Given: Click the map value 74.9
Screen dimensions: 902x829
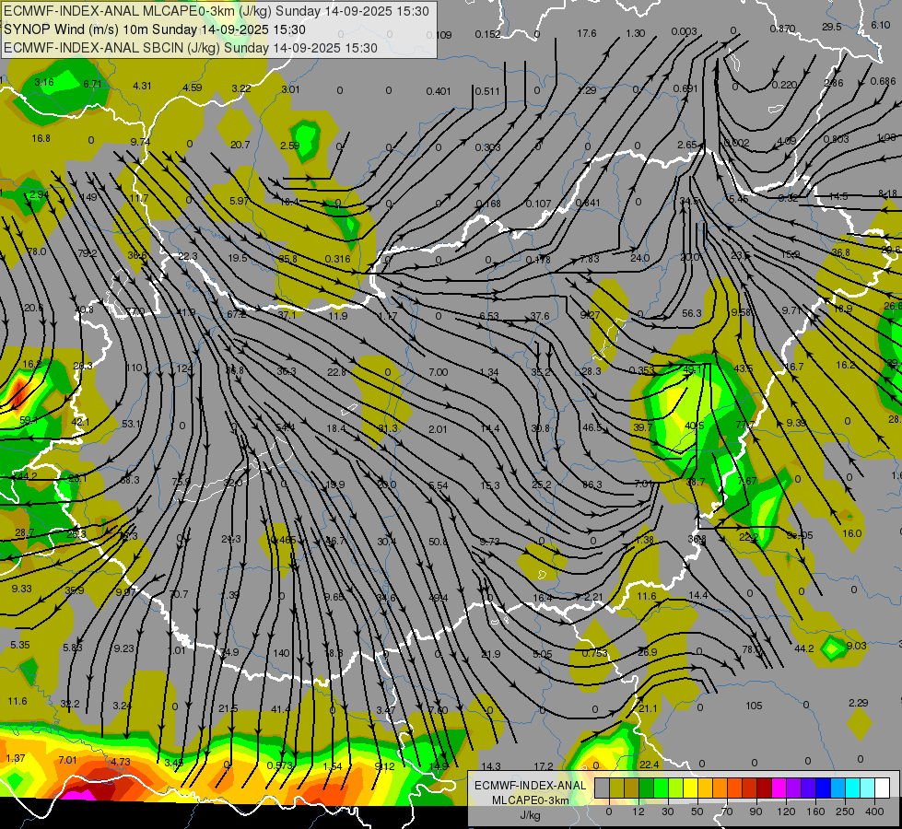Looking at the screenshot, I should (229, 652).
